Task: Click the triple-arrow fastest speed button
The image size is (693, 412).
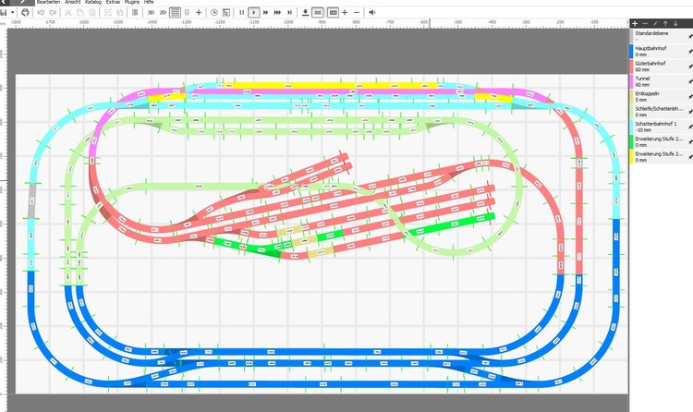Action: [277, 12]
